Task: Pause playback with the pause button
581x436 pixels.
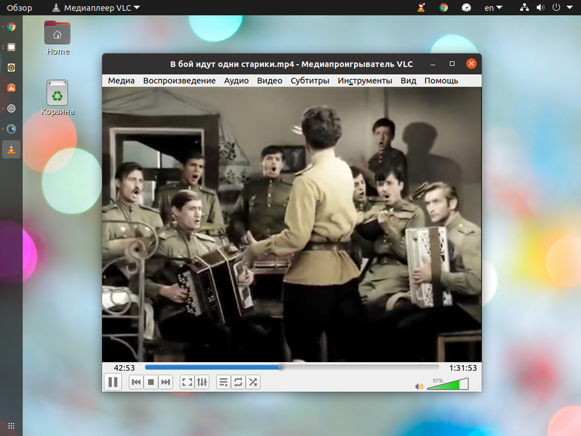Action: click(x=113, y=382)
